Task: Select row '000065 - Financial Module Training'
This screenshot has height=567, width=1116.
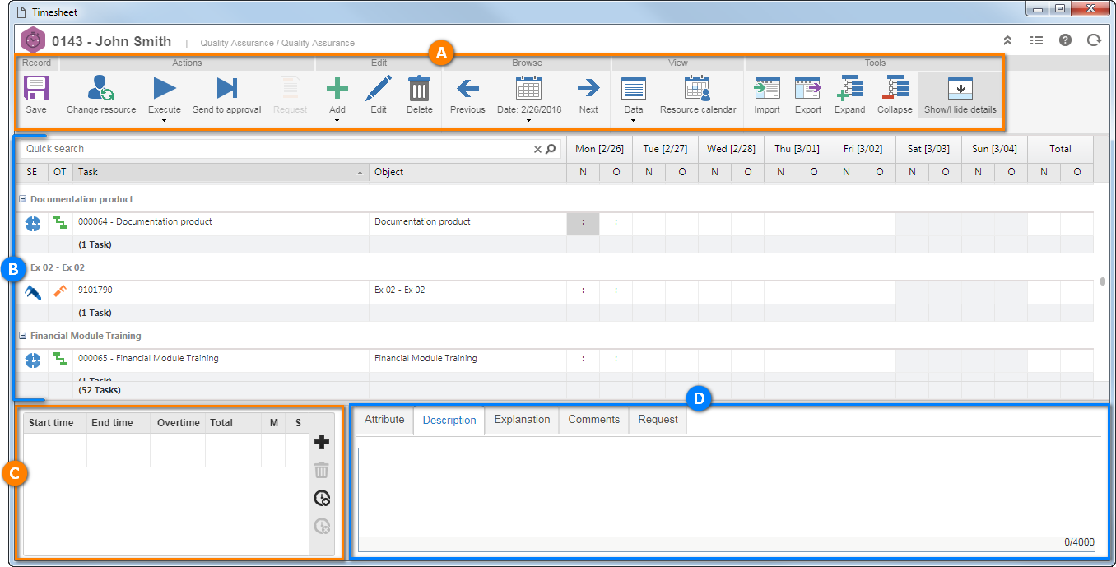Action: coord(148,358)
